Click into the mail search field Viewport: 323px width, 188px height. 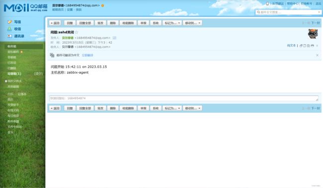(x=288, y=12)
